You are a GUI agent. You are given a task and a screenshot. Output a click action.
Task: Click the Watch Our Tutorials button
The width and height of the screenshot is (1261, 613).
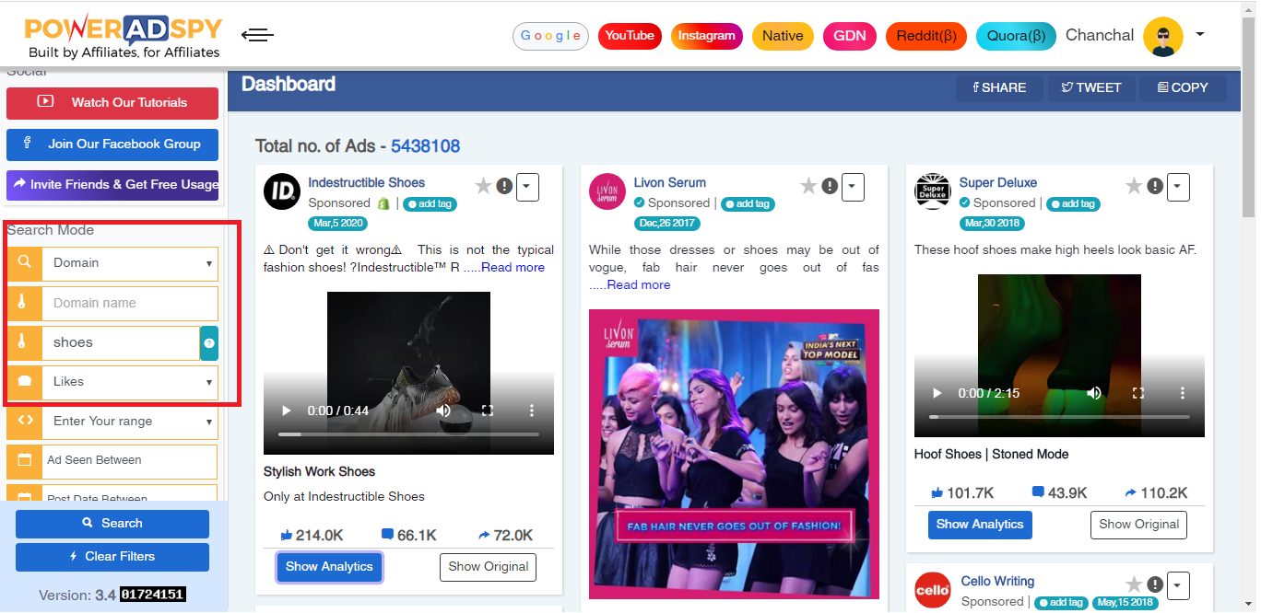point(112,103)
